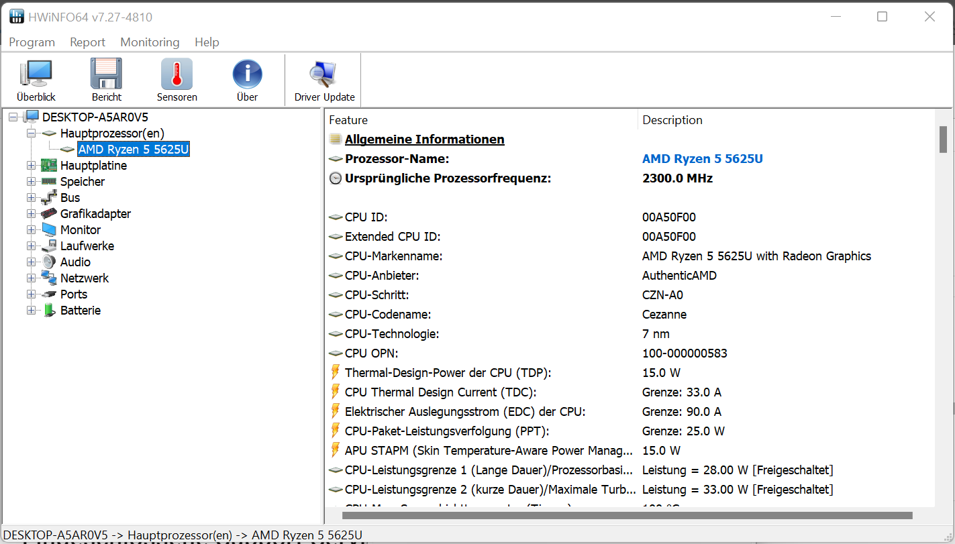This screenshot has width=955, height=544.
Task: Collapse the Hauptprozessor(en) tree node
Action: pos(31,133)
